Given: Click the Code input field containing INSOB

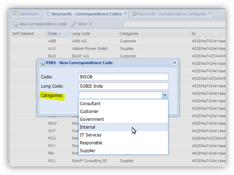Looking at the screenshot, I should (x=123, y=77).
